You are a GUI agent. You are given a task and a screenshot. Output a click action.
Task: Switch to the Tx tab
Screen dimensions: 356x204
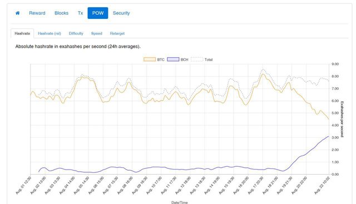[x=80, y=13]
